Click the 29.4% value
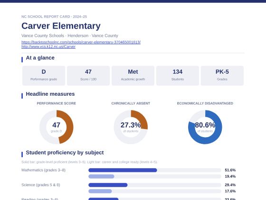Image resolution: width=266 pixels, height=200 pixels. (x=230, y=185)
